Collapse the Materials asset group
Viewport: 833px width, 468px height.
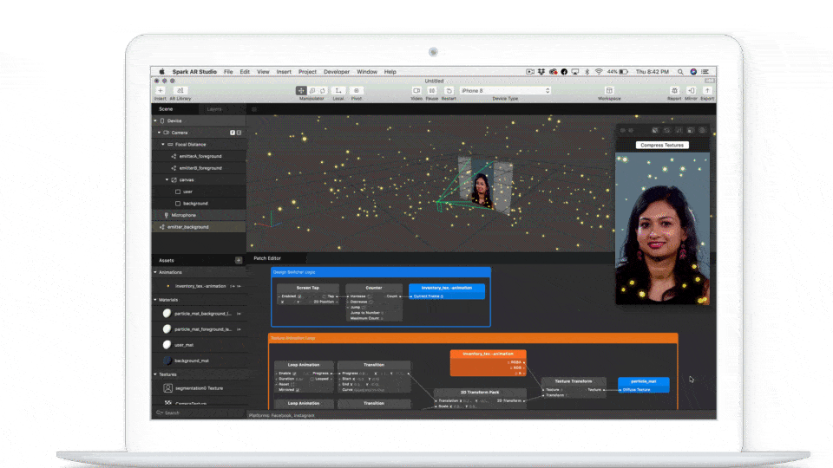click(x=155, y=300)
